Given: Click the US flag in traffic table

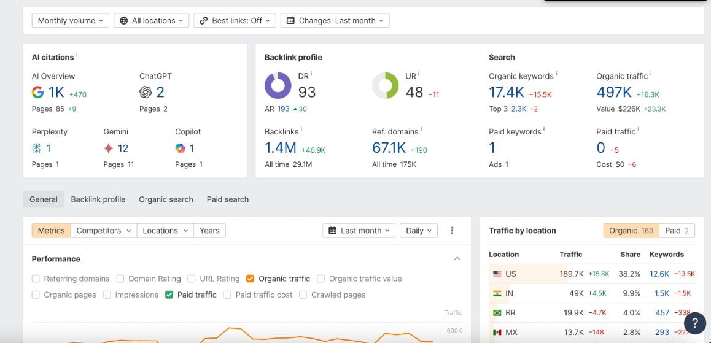Looking at the screenshot, I should (497, 274).
